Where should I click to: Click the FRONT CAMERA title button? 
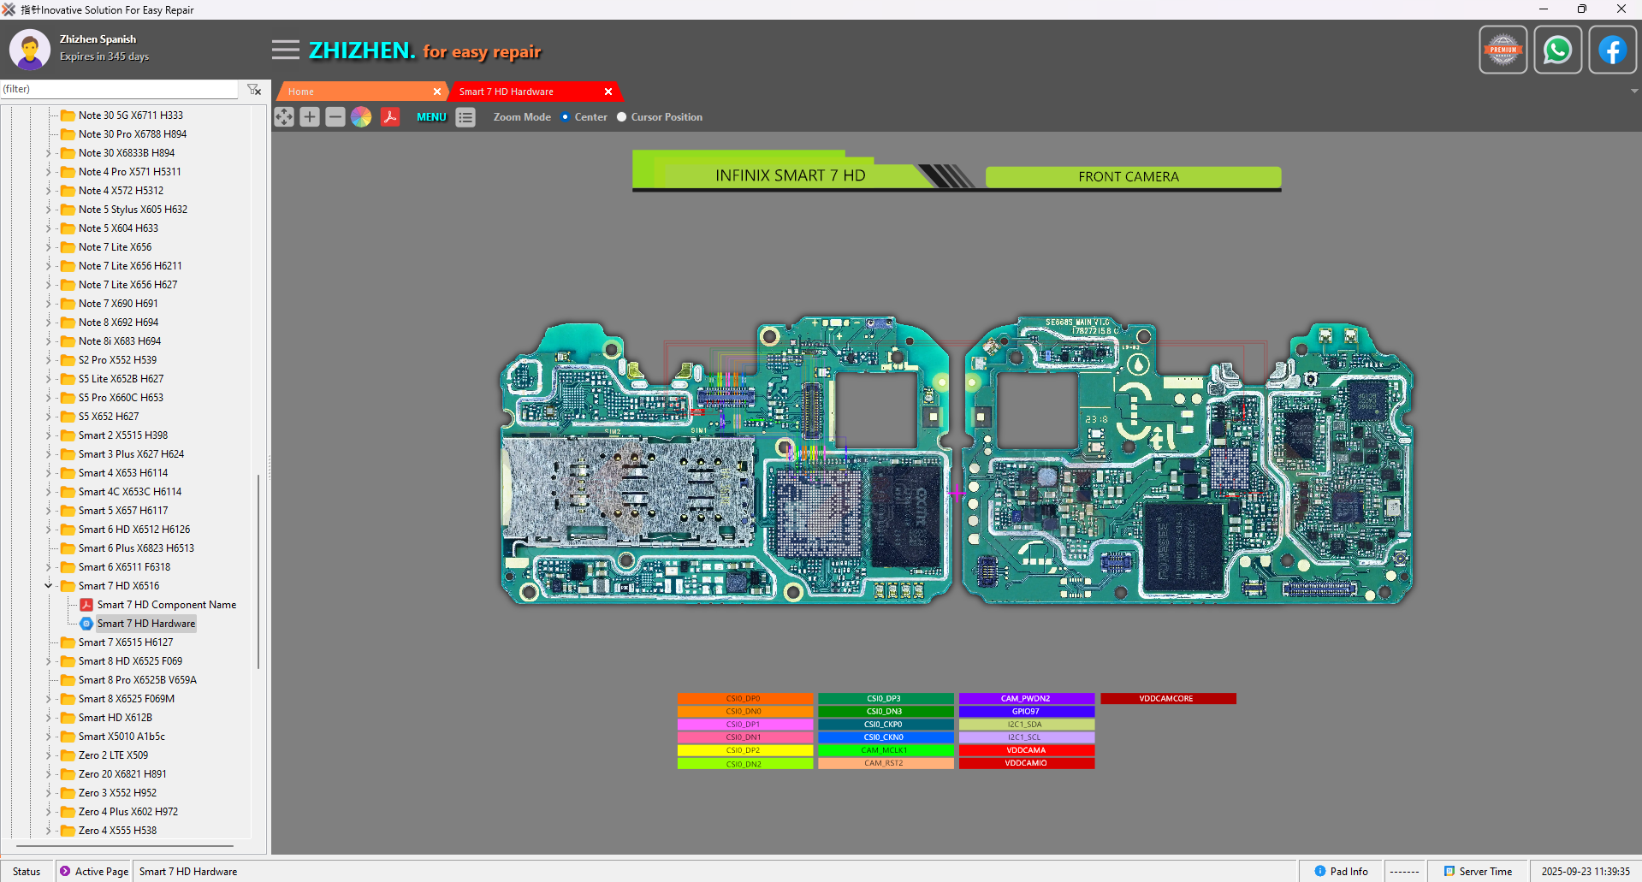point(1133,177)
